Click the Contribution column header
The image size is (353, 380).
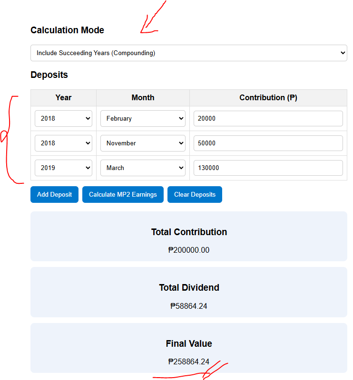(x=268, y=97)
